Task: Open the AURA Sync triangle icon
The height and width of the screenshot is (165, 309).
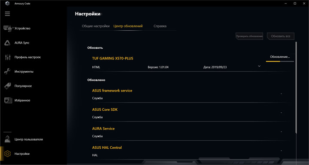Action: tap(7, 43)
